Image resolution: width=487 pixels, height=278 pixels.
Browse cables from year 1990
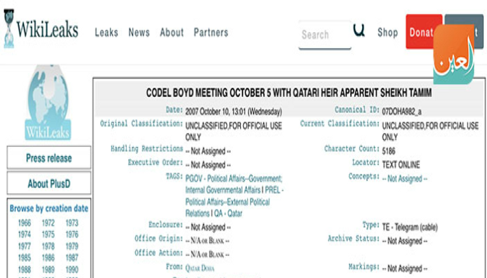click(72, 269)
